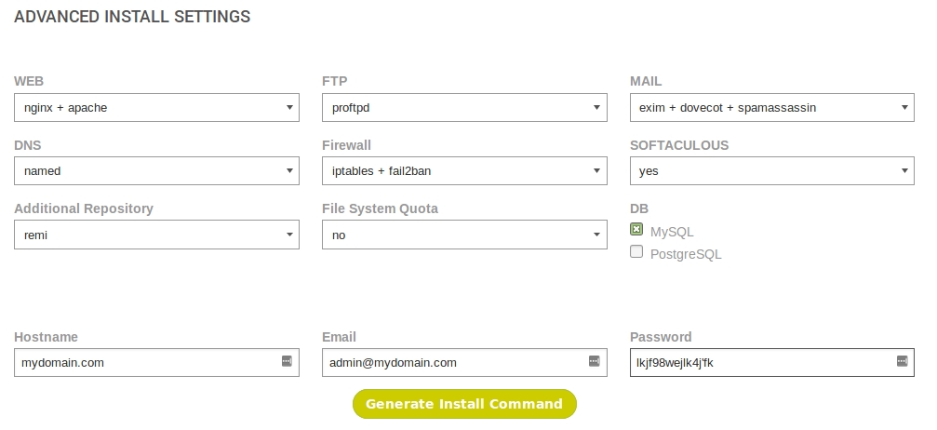937x430 pixels.
Task: Uncheck the MySQL database checkbox
Action: coord(636,230)
